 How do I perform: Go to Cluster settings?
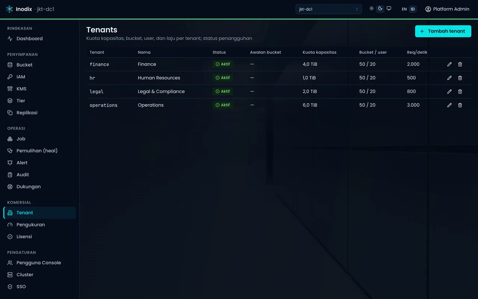click(40, 275)
